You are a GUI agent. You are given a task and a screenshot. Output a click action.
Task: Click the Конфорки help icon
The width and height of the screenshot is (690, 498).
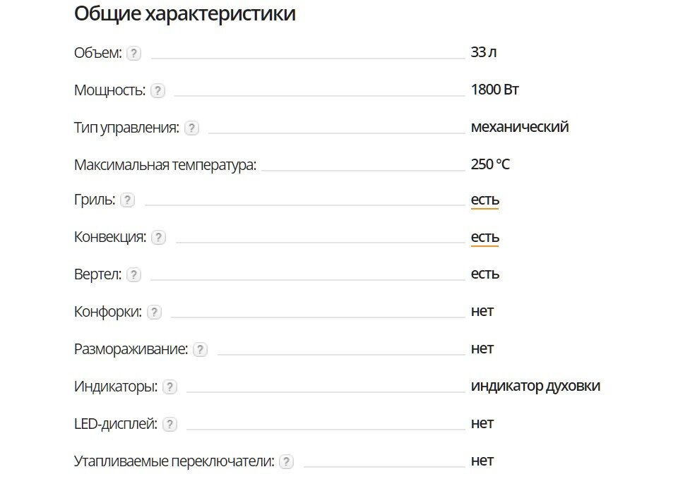pos(154,312)
